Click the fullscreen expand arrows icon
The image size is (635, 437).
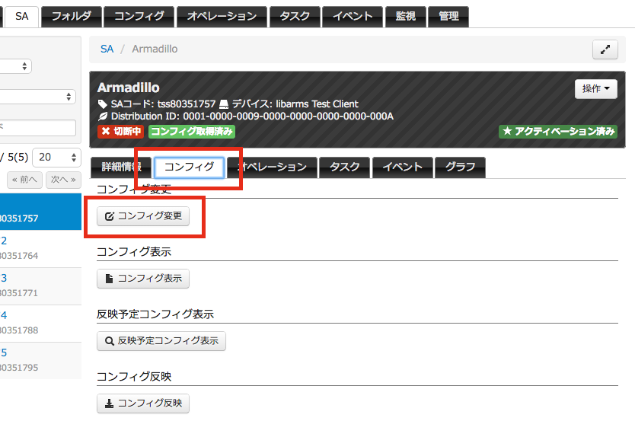click(x=605, y=49)
